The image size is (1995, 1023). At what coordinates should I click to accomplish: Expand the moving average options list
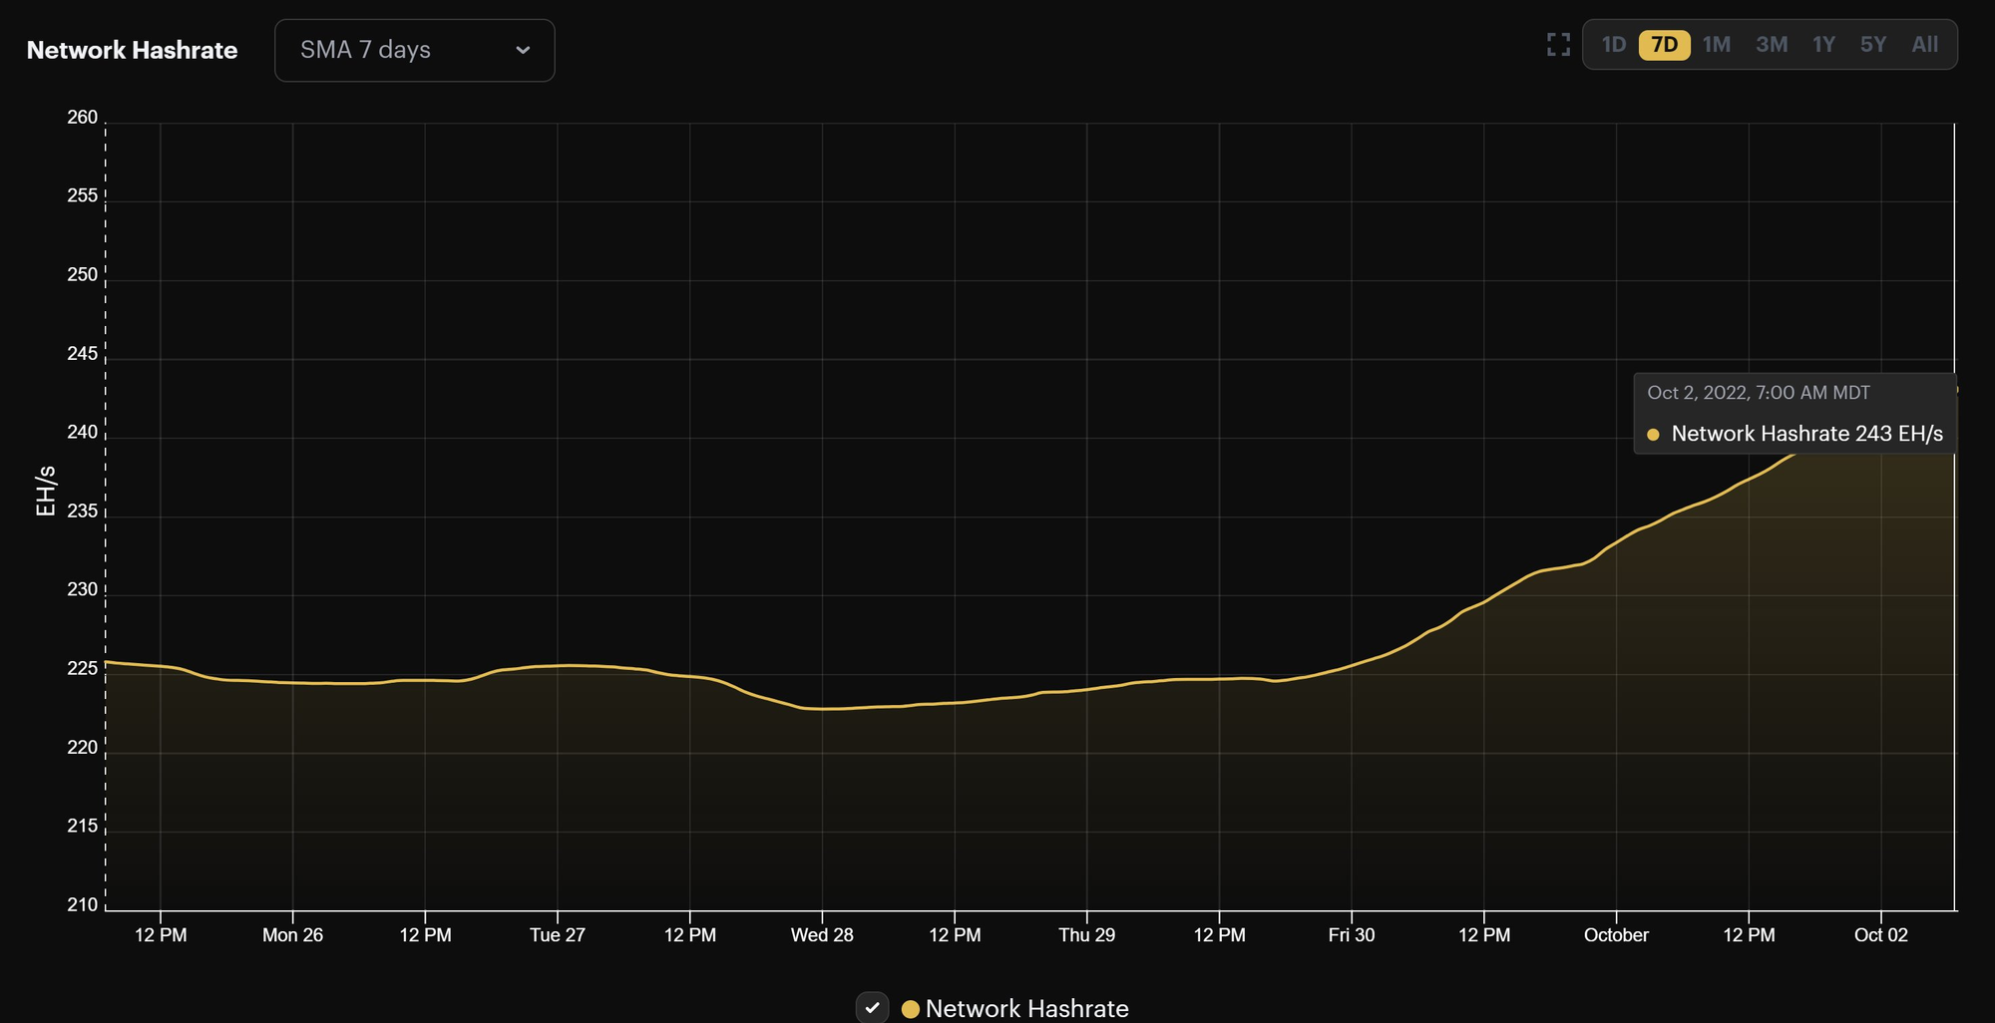414,50
